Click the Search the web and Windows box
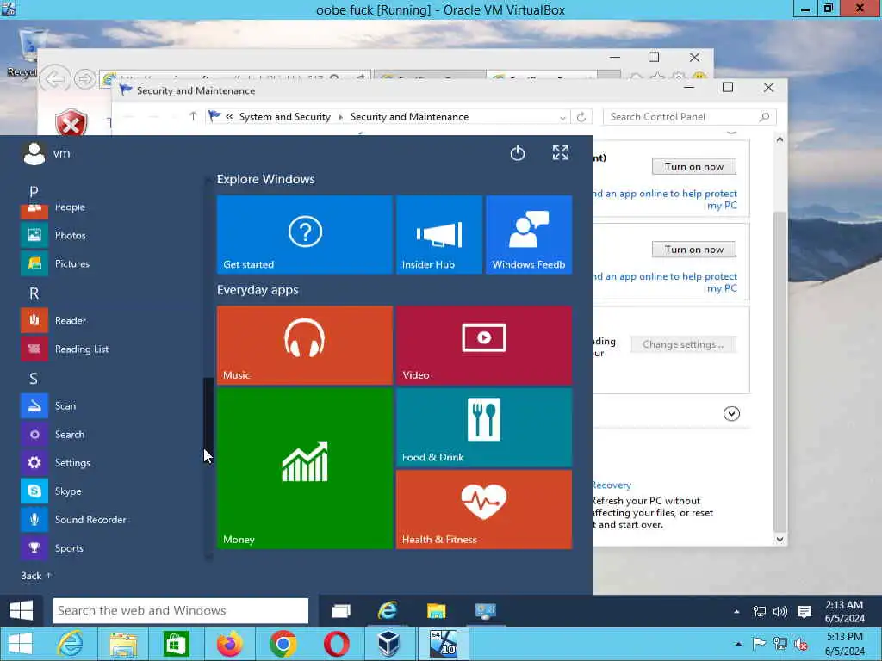The width and height of the screenshot is (882, 661). (181, 610)
